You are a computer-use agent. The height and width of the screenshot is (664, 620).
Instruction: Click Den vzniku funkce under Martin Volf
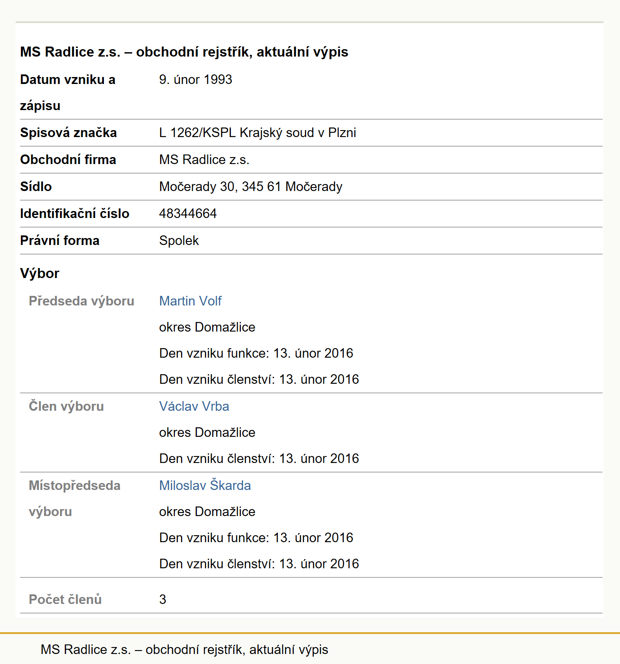(256, 353)
